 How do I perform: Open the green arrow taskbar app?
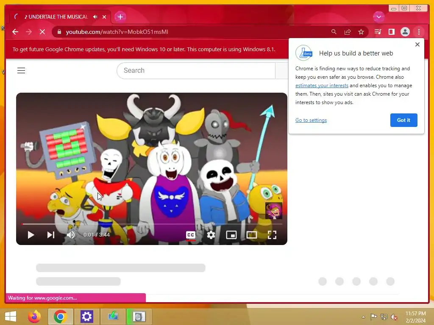[x=113, y=317]
